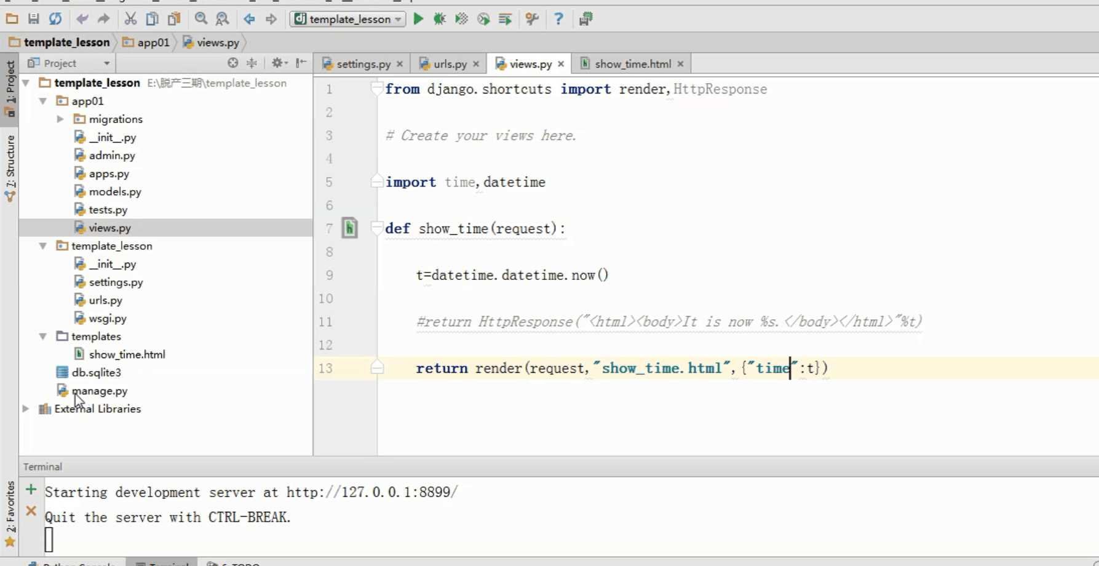Open the template_lesson run configuration dropdown
1099x566 pixels.
(x=347, y=19)
